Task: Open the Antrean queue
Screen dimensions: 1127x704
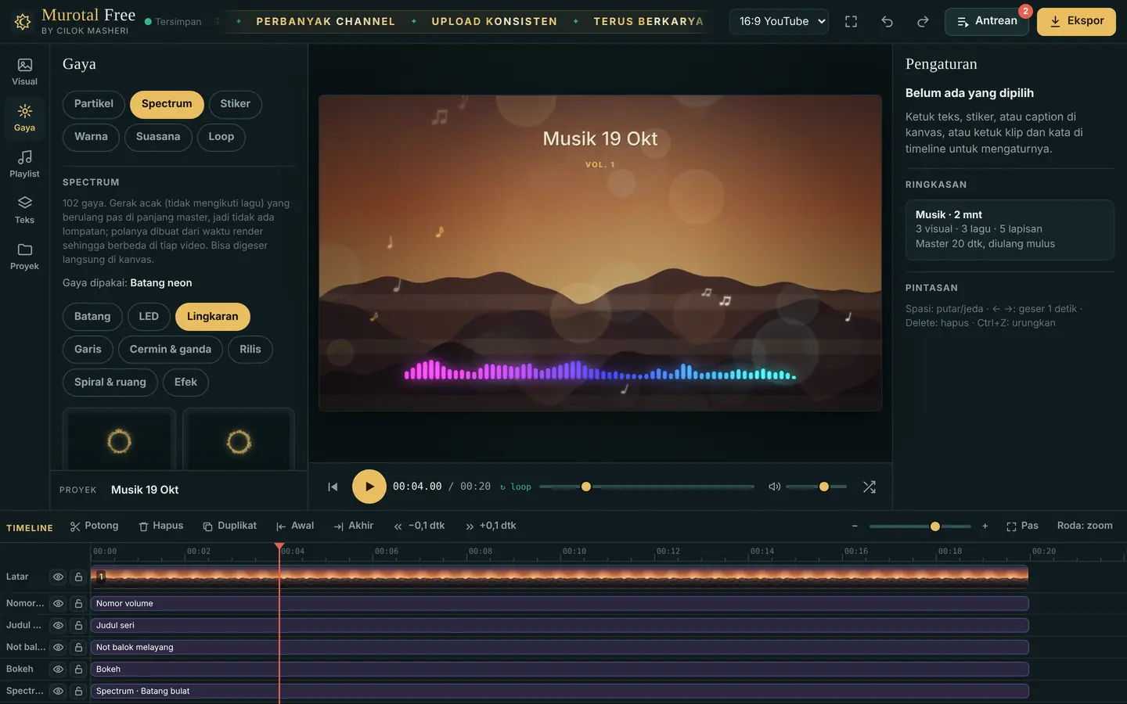Action: tap(987, 22)
